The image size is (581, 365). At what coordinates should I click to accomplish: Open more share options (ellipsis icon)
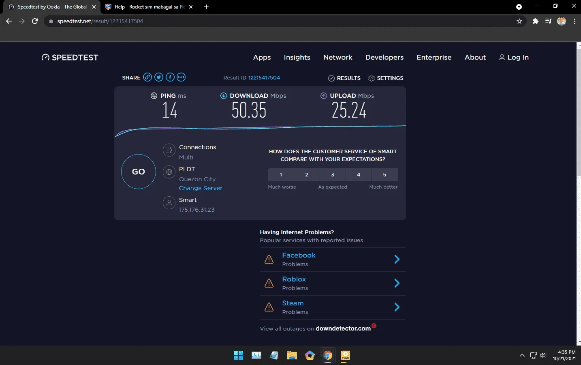click(x=181, y=77)
